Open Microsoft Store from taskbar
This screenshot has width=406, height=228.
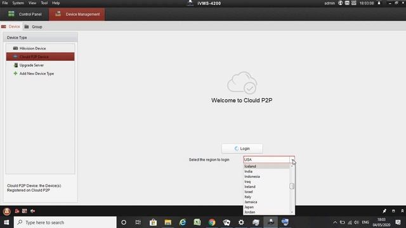pyautogui.click(x=153, y=222)
